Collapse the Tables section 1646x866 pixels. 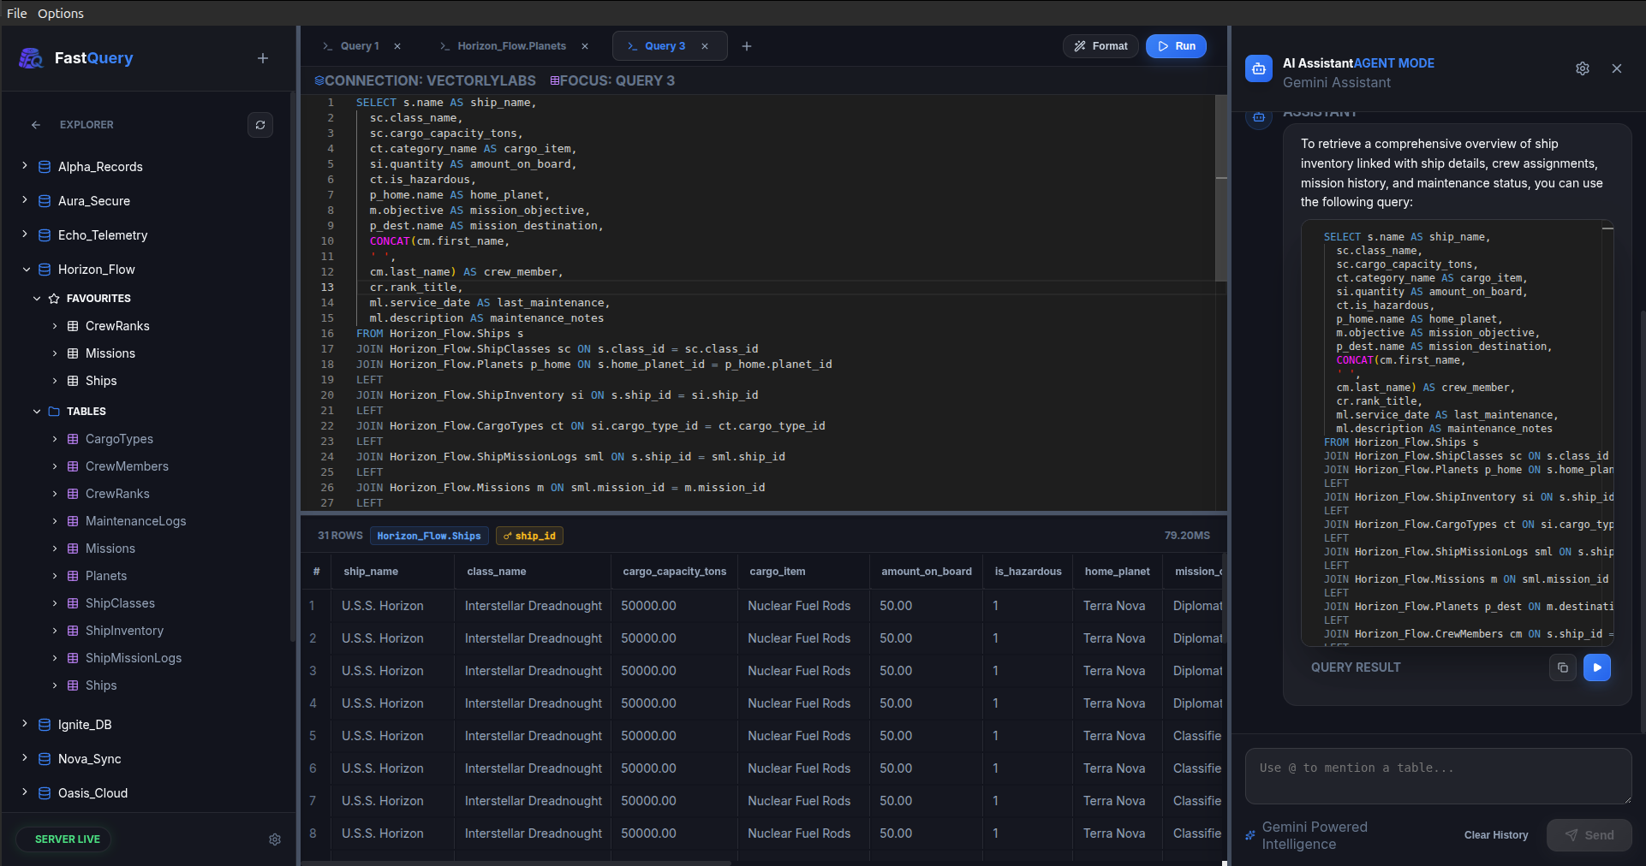(37, 412)
